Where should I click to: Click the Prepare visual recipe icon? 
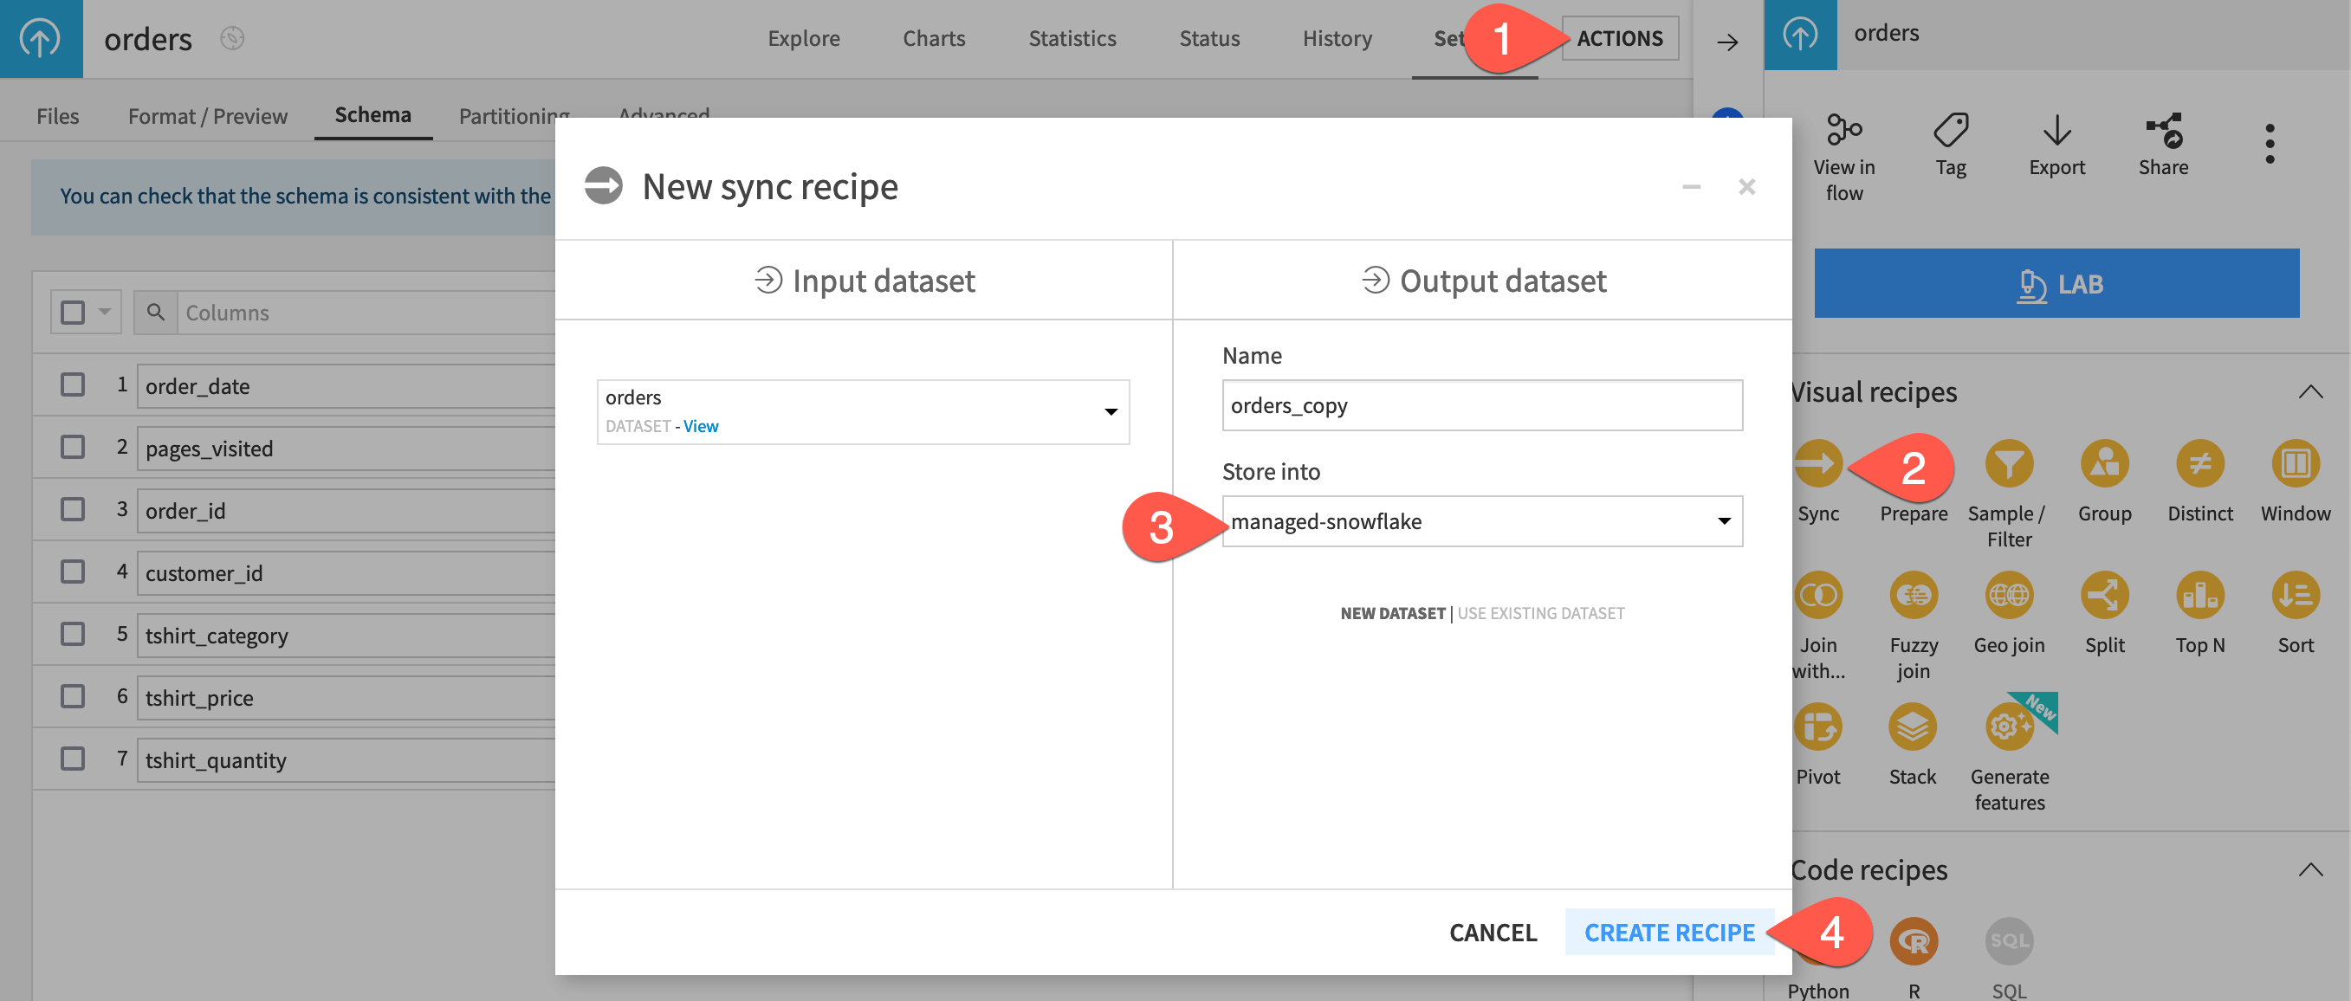(1914, 463)
